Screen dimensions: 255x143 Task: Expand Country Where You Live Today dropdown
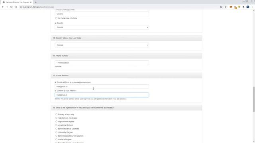point(102,45)
